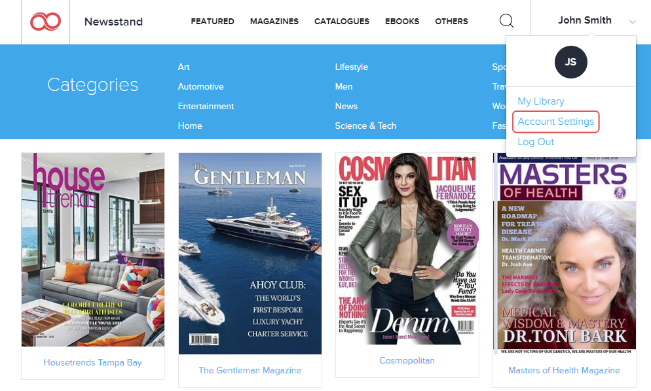This screenshot has width=651, height=391.
Task: Go to the Ebooks section
Action: pyautogui.click(x=402, y=22)
